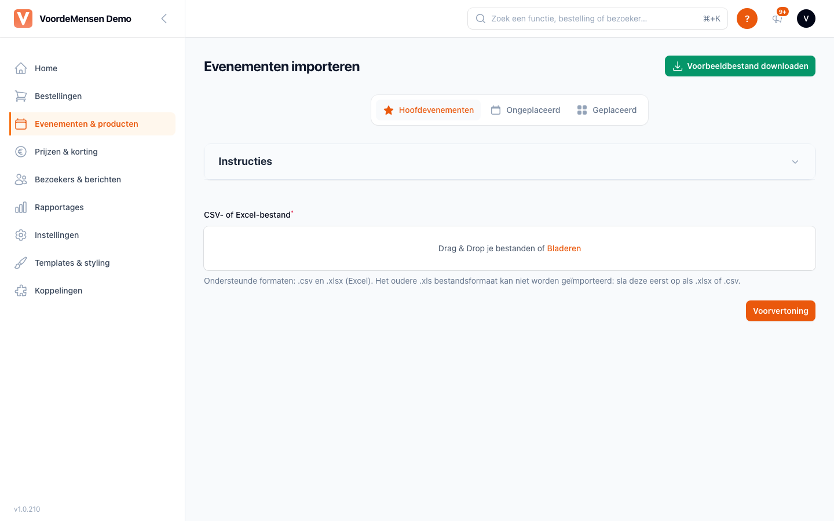
Task: Open the Home icon in sidebar
Action: point(21,68)
